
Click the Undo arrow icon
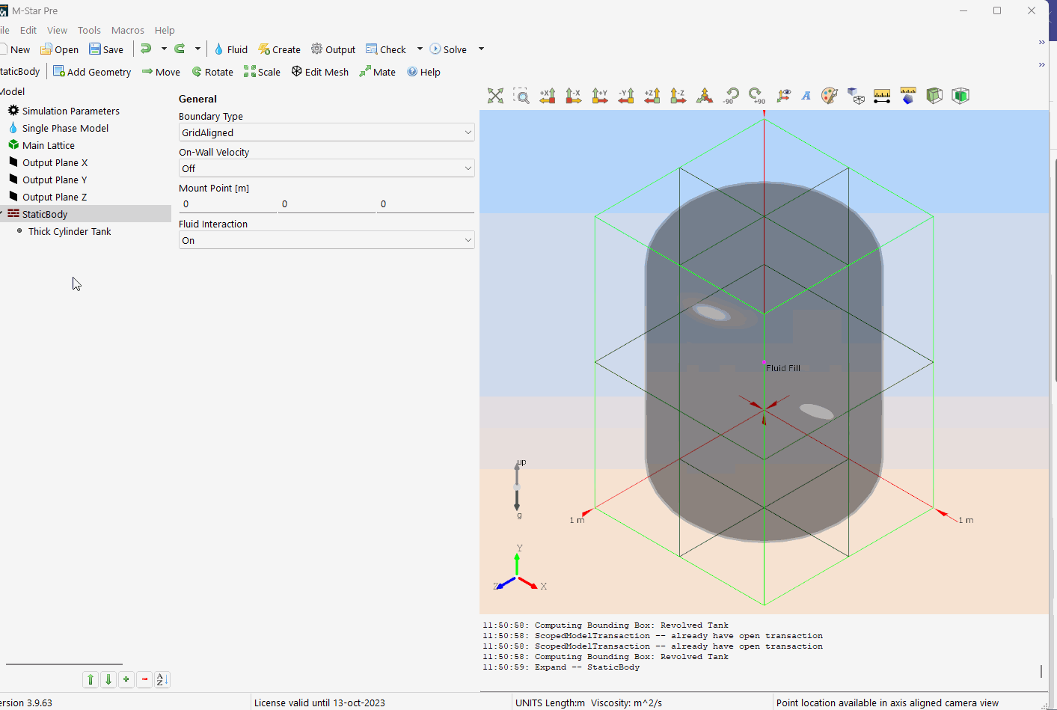click(x=146, y=49)
